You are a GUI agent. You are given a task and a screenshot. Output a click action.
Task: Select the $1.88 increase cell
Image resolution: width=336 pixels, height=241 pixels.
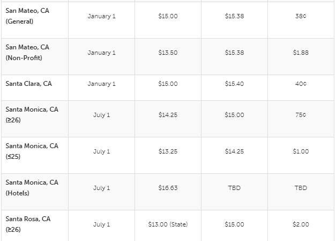tap(301, 53)
